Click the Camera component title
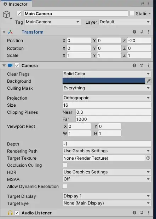This screenshot has width=156, height=219. point(30,65)
